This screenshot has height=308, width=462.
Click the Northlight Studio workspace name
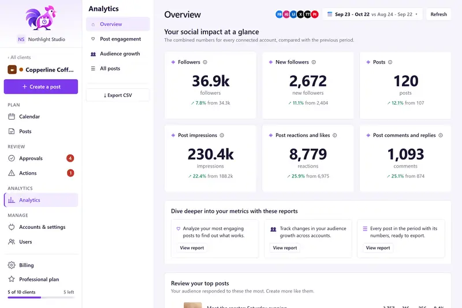click(x=47, y=39)
